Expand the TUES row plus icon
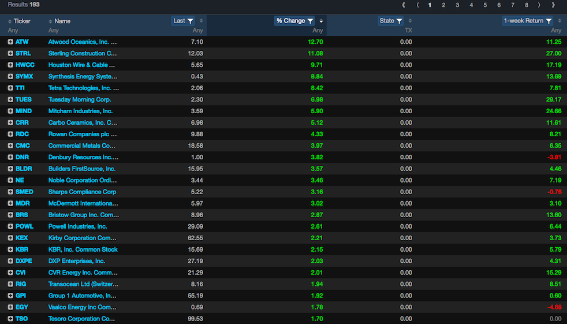The width and height of the screenshot is (567, 324). click(x=10, y=99)
